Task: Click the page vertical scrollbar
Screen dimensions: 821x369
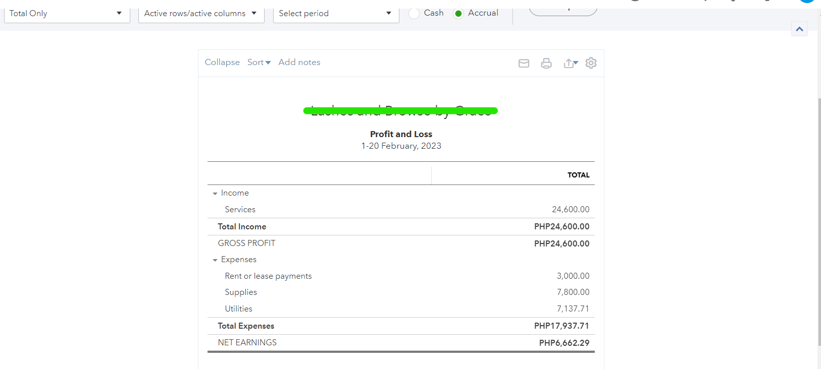Action: click(818, 222)
